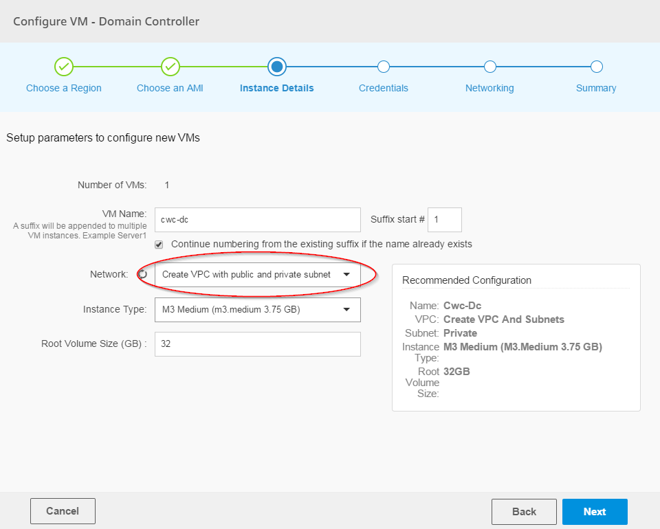Jump to the Choose an AMI step

170,88
